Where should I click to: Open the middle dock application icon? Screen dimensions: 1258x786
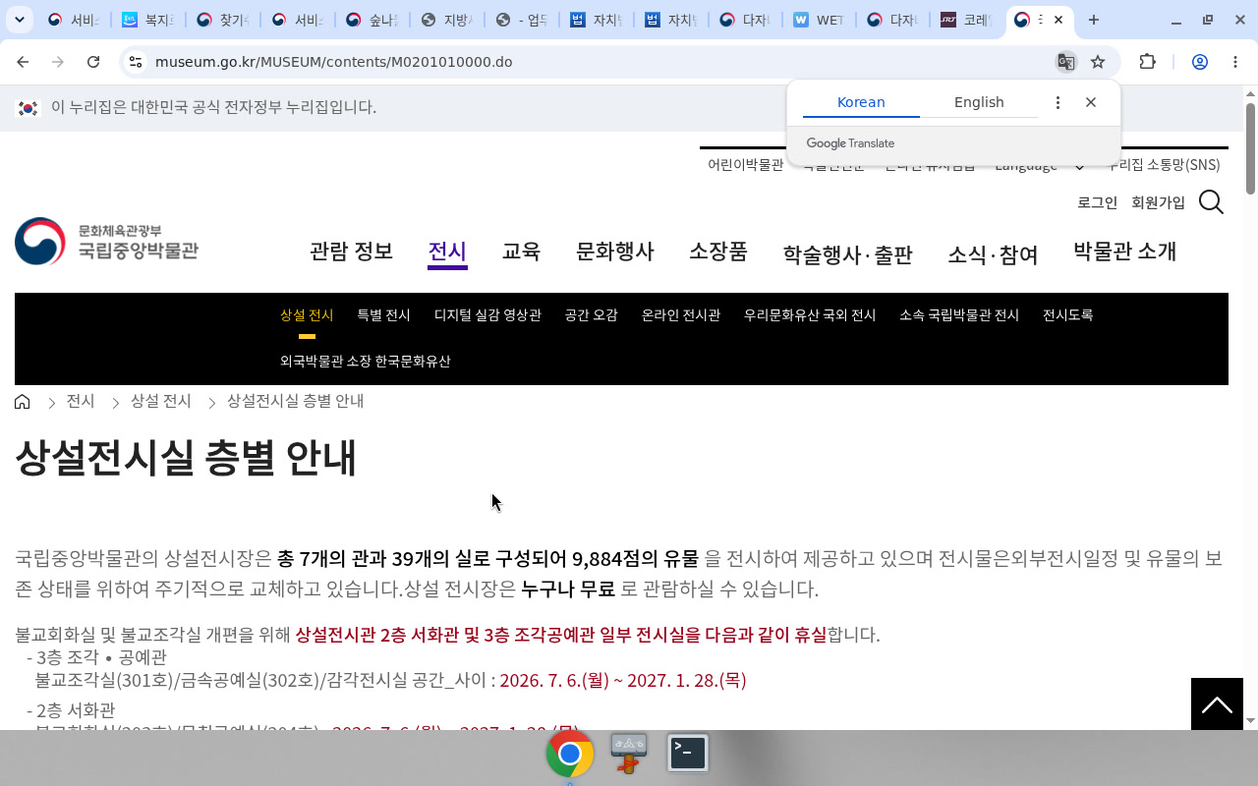pos(629,754)
